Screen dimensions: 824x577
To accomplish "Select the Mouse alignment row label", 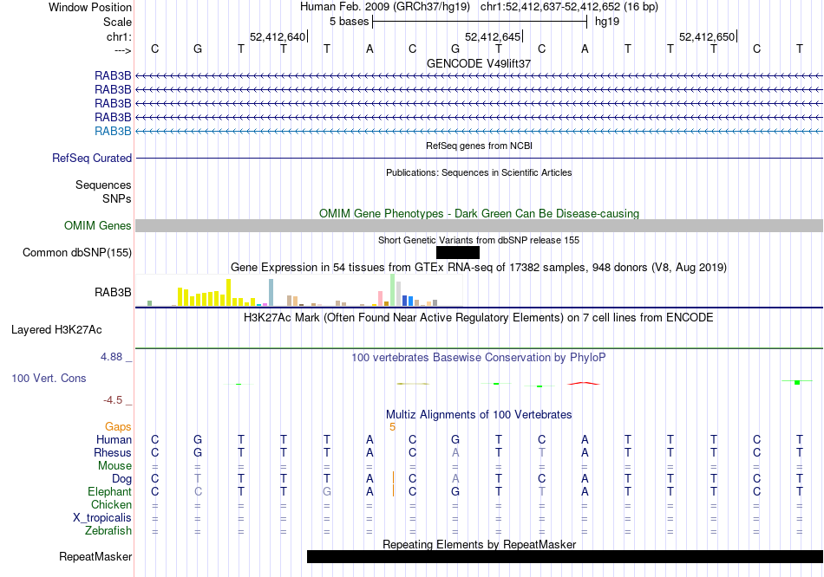I will click(x=114, y=466).
